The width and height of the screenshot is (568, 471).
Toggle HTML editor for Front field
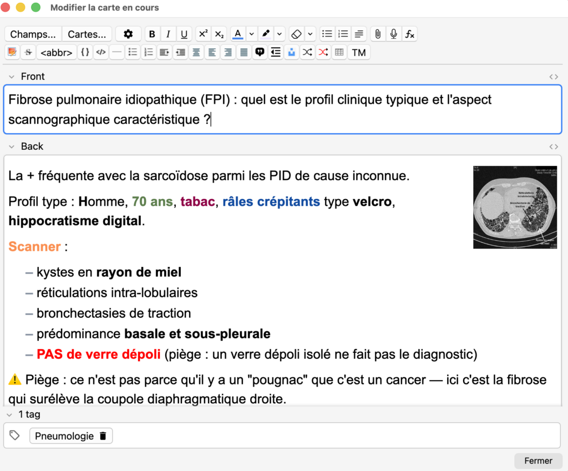pyautogui.click(x=554, y=77)
